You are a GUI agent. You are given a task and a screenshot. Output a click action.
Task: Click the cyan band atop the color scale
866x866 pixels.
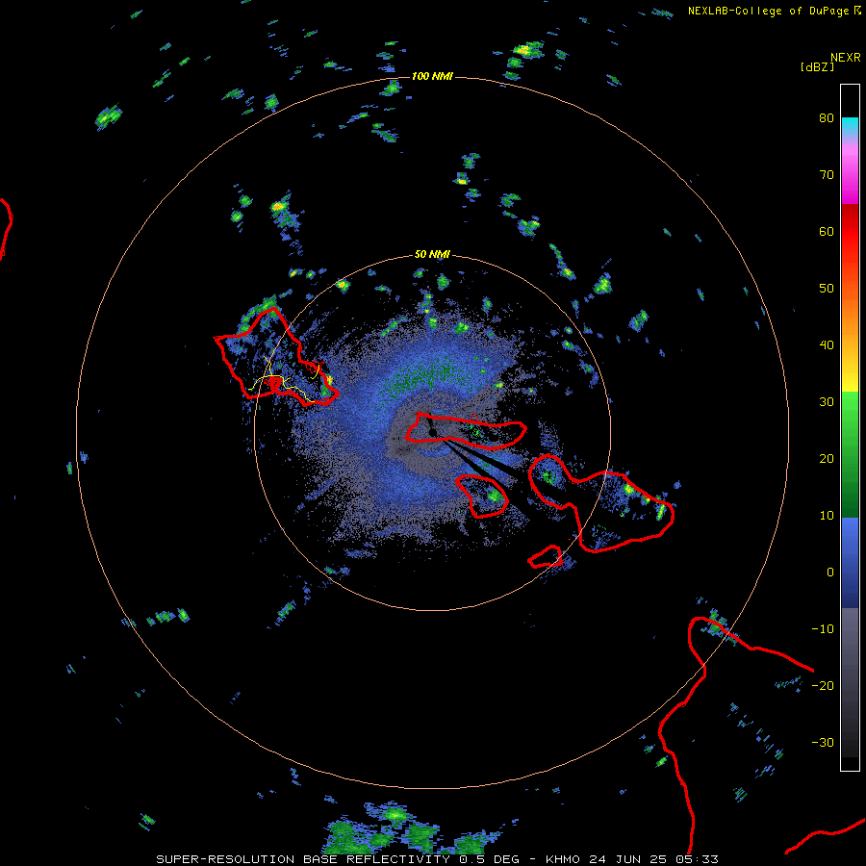(850, 125)
